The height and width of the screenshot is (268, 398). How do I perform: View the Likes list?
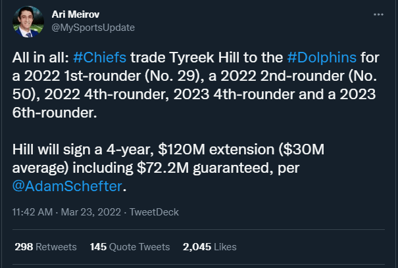coord(223,247)
